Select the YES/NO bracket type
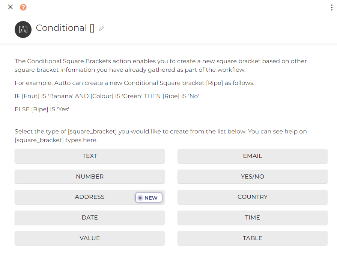The width and height of the screenshot is (337, 253). (252, 177)
